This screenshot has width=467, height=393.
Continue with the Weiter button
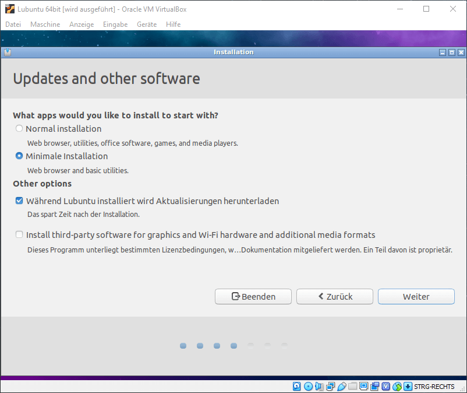pos(416,296)
